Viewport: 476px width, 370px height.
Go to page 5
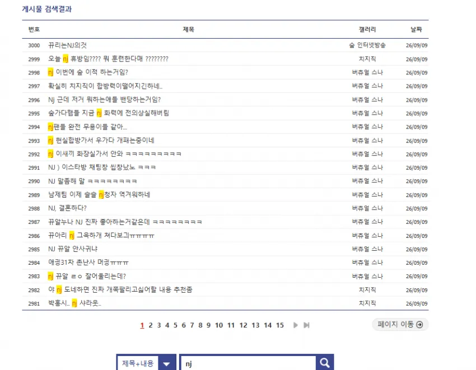coord(175,325)
